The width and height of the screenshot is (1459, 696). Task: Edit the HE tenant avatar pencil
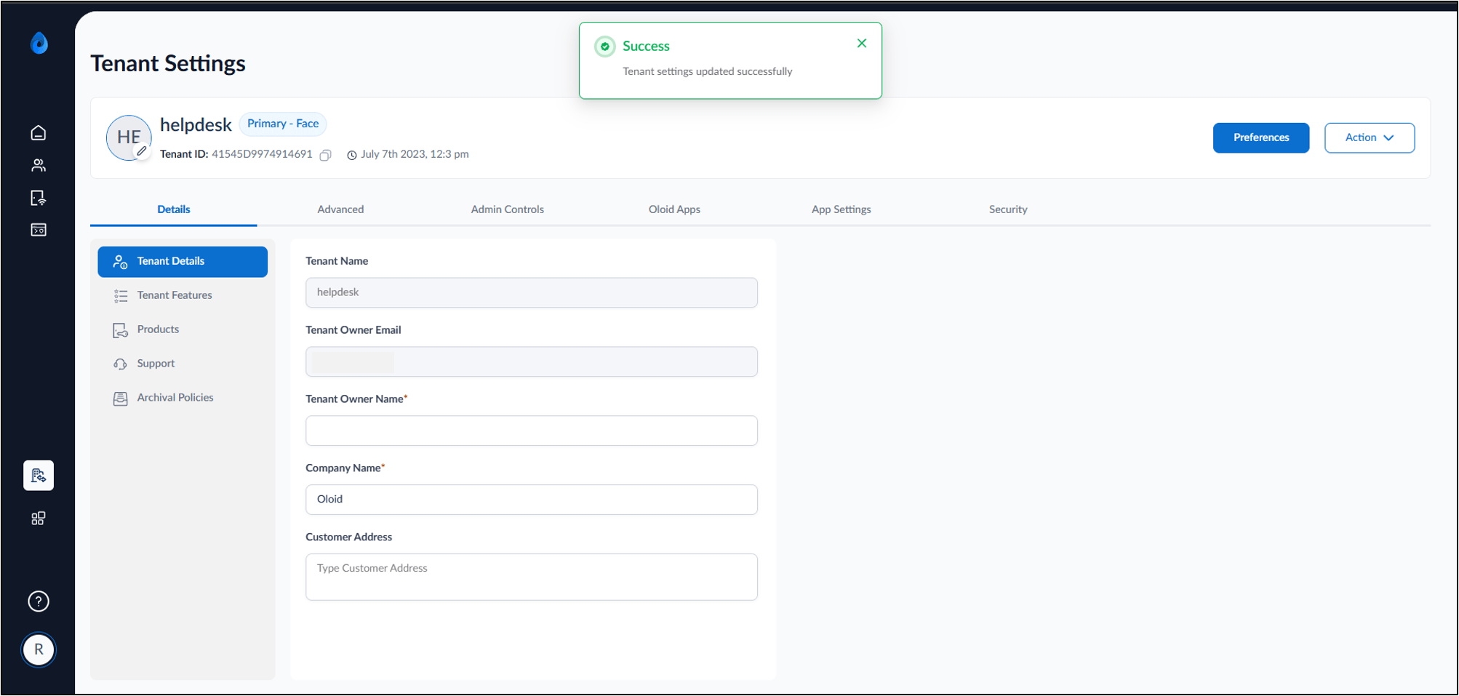(x=142, y=151)
